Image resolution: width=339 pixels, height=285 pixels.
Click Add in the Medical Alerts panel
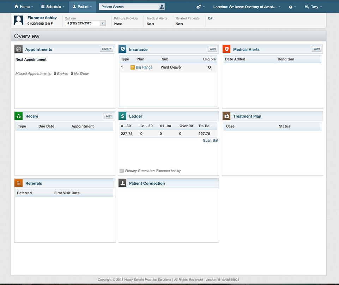[317, 49]
